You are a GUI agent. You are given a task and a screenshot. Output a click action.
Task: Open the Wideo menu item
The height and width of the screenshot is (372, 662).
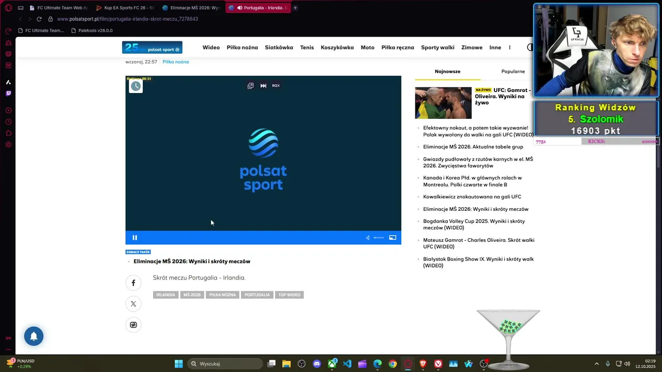point(211,48)
